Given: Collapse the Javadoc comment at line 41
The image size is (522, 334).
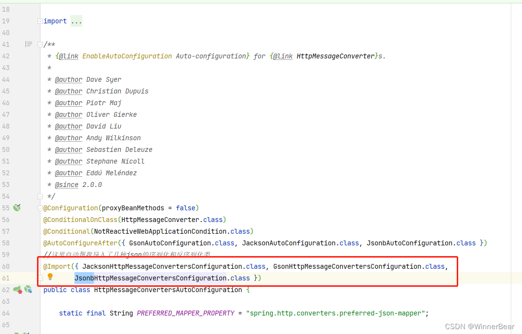Looking at the screenshot, I should click(x=40, y=44).
